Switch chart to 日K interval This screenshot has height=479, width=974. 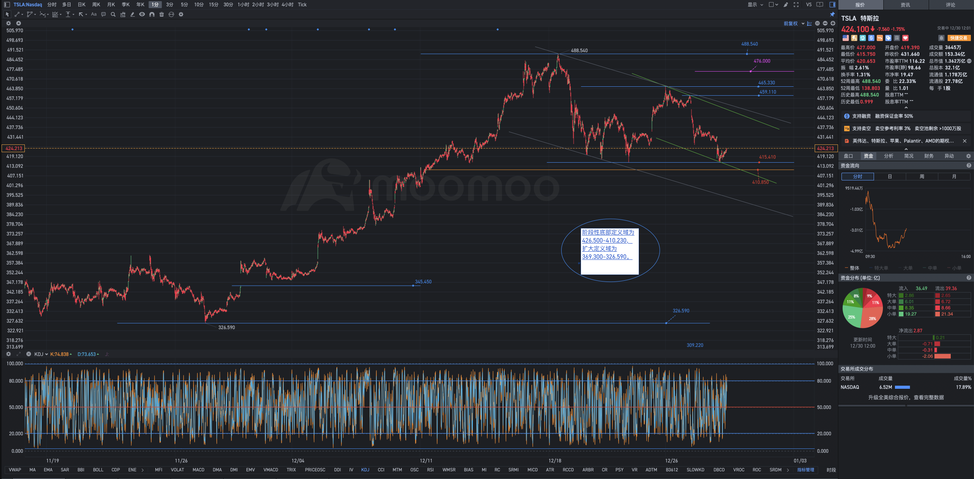(81, 5)
